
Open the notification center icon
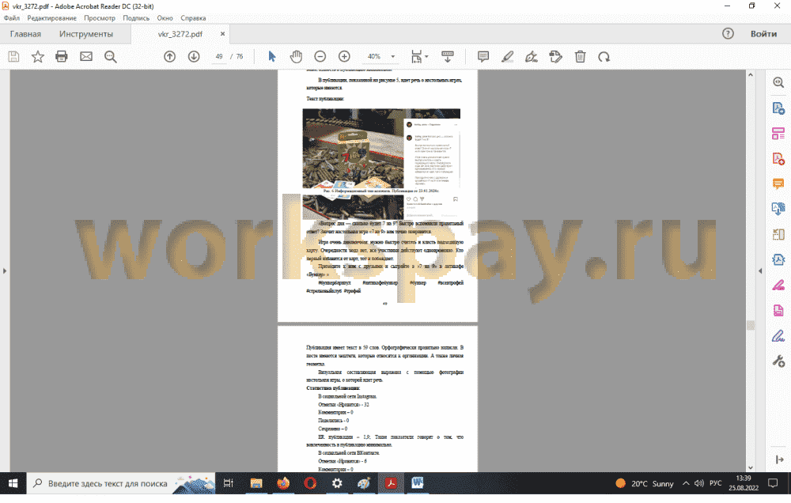773,483
